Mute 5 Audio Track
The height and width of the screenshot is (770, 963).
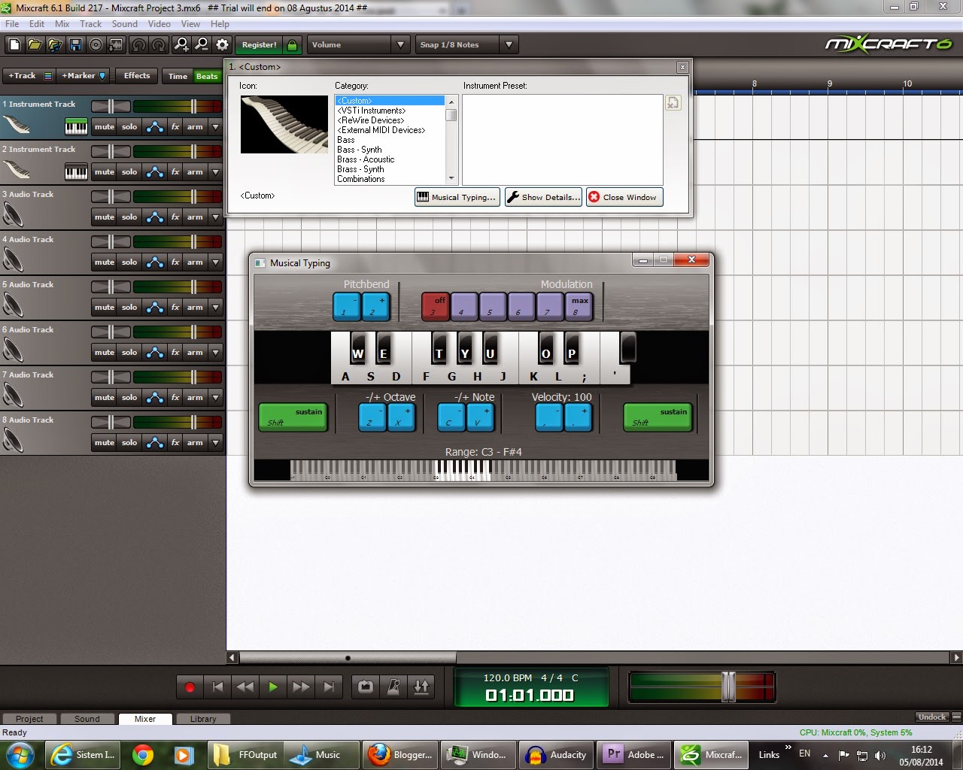pyautogui.click(x=105, y=308)
